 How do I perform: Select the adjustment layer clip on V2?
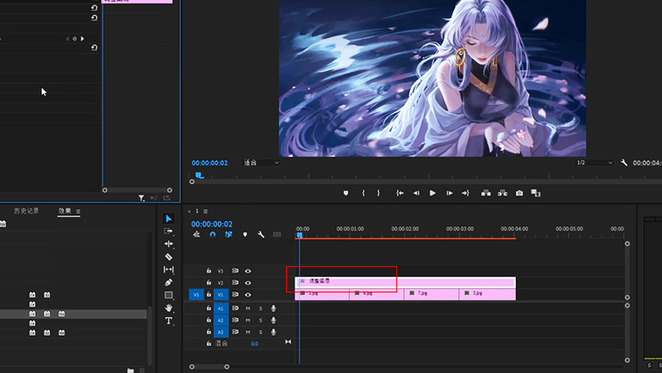[405, 281]
